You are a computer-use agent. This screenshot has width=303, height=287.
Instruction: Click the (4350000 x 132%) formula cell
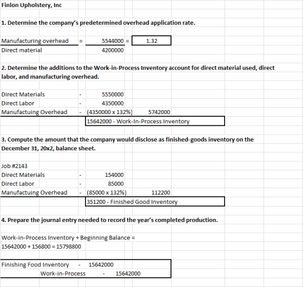click(109, 112)
